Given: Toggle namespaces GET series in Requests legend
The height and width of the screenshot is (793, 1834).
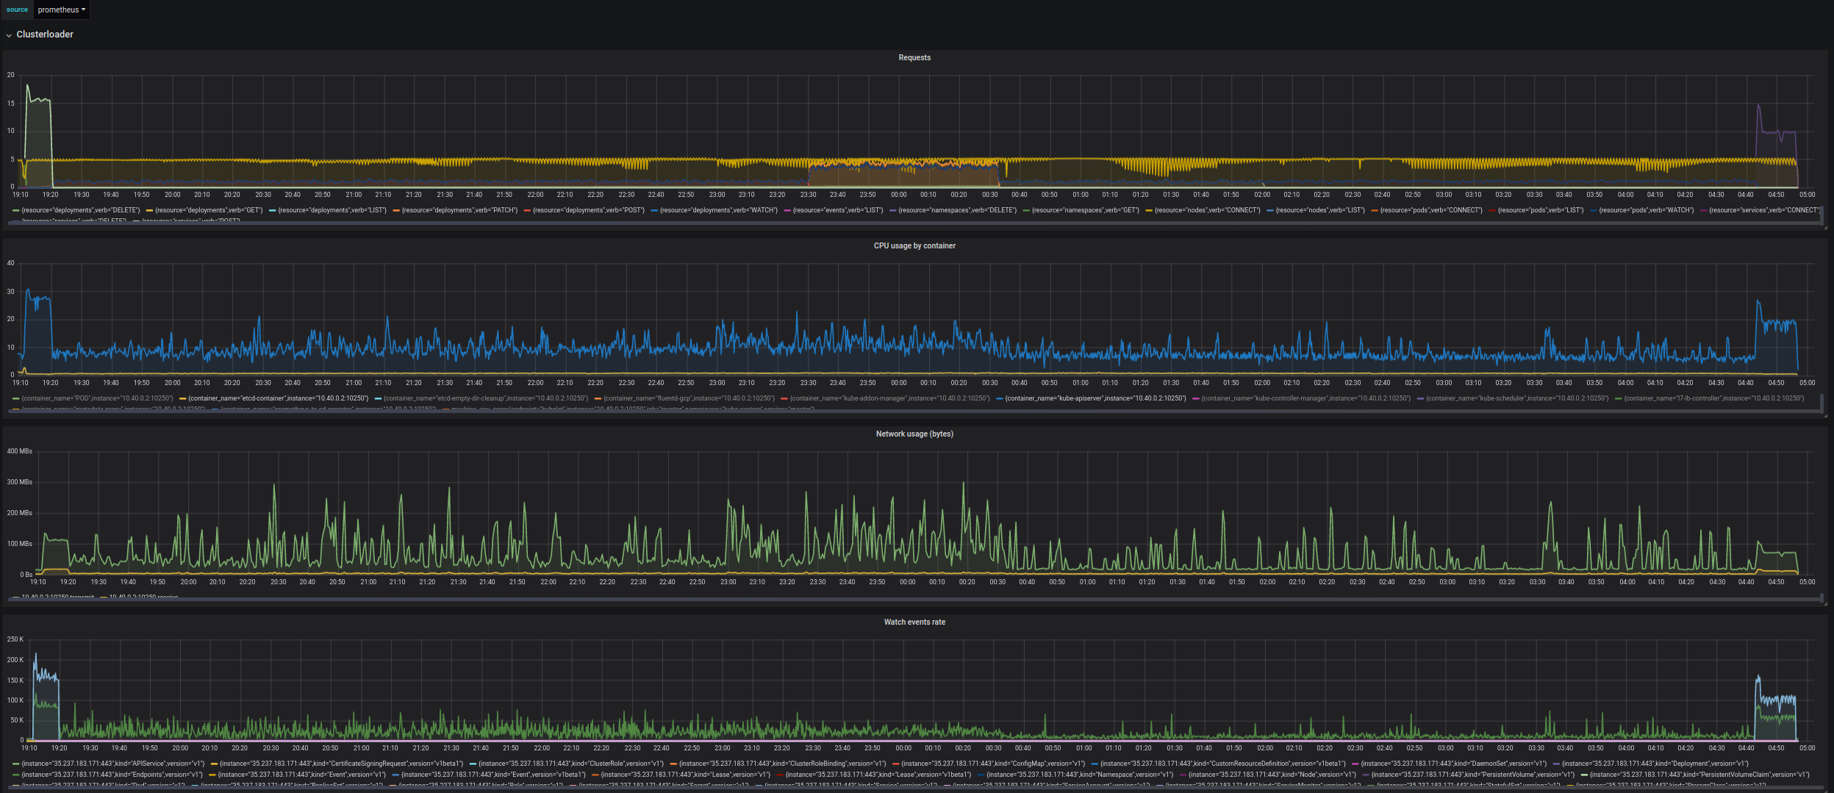Looking at the screenshot, I should 1085,210.
